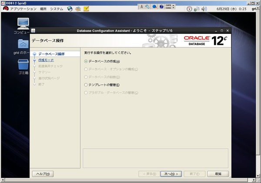The width and height of the screenshot is (261, 183).
Task: Click the power indicator tray icon
Action: (x=189, y=9)
